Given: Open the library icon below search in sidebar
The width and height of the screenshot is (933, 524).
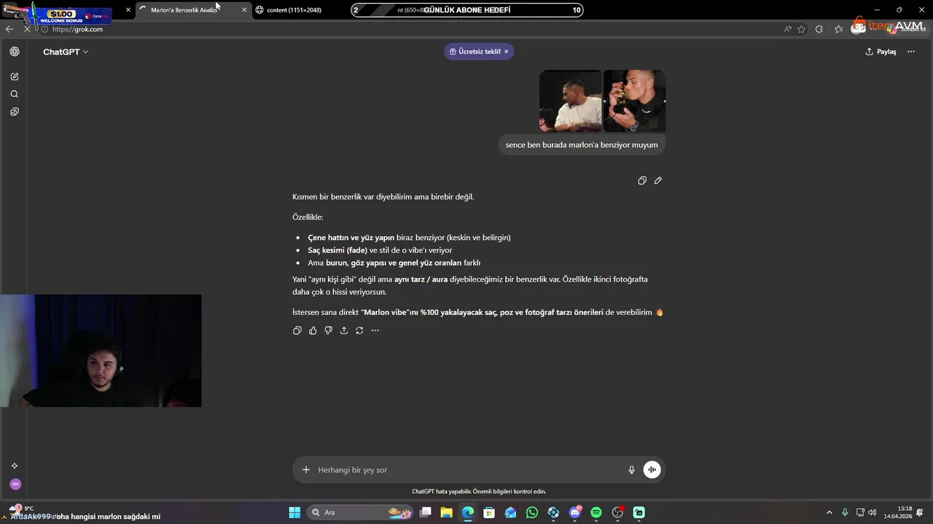Looking at the screenshot, I should tap(15, 111).
